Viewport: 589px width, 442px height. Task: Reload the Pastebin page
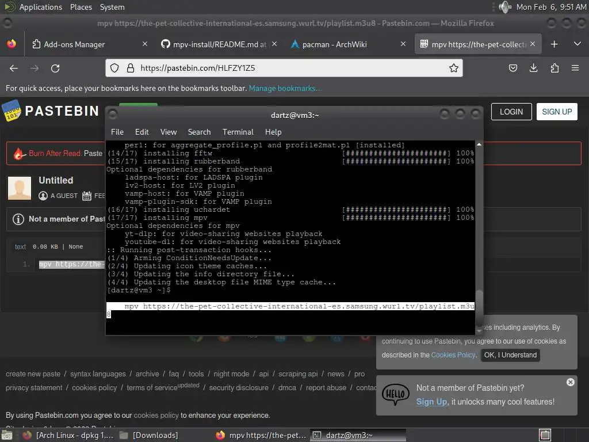pyautogui.click(x=55, y=68)
